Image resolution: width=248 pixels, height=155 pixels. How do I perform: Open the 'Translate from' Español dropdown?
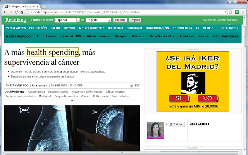coord(67,20)
